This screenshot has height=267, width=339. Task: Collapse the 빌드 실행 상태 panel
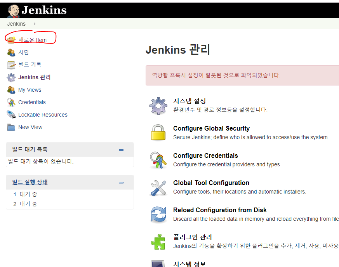point(121,183)
